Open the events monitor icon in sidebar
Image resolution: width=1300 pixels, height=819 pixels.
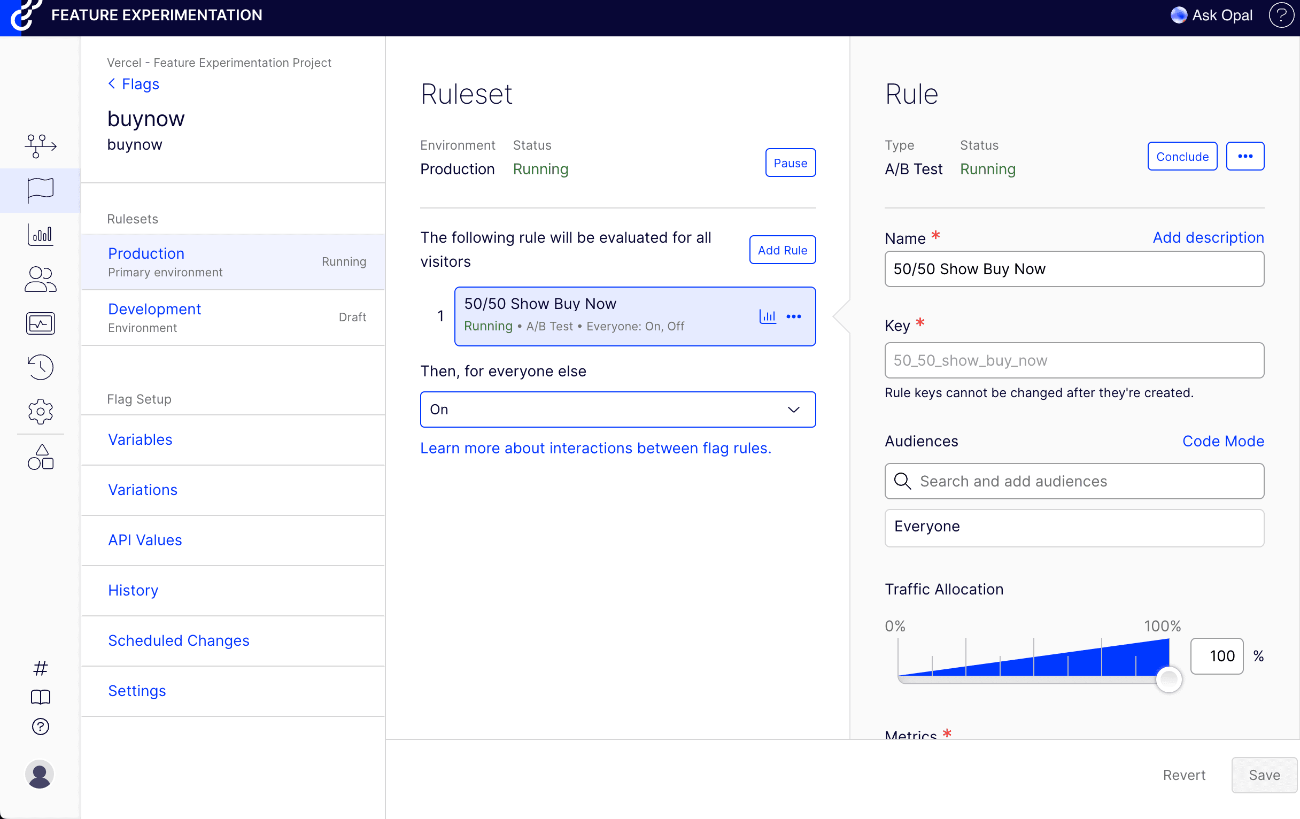[41, 323]
